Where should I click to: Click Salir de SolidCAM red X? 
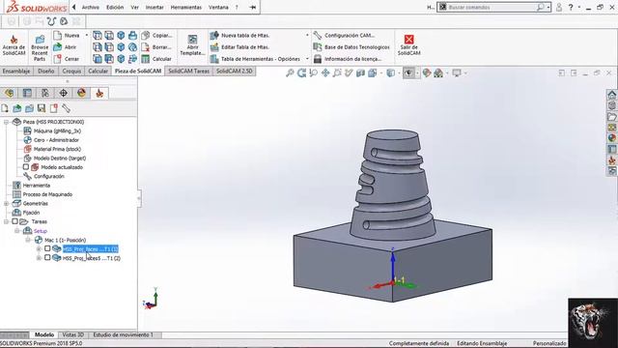[x=408, y=45]
